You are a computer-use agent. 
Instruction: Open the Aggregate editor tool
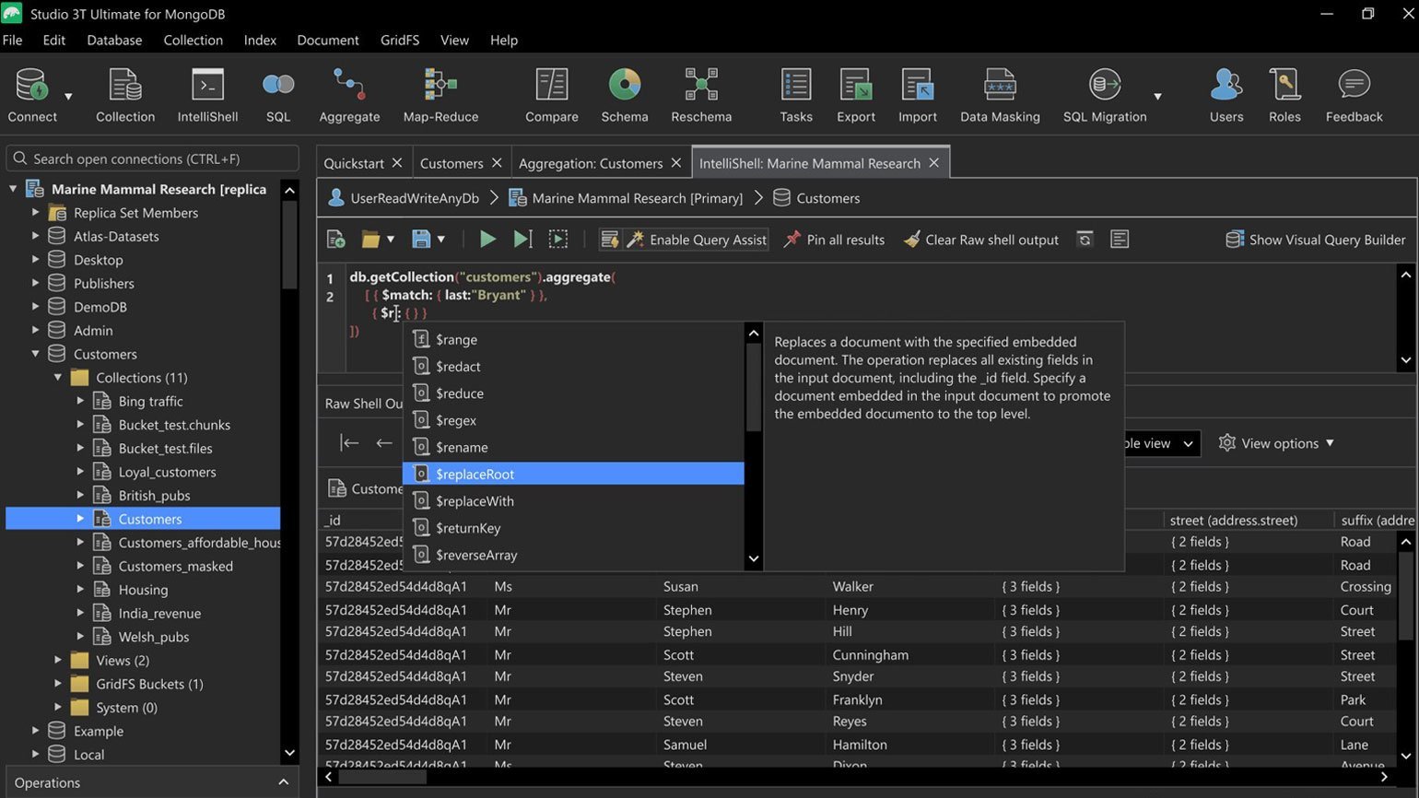(x=349, y=95)
